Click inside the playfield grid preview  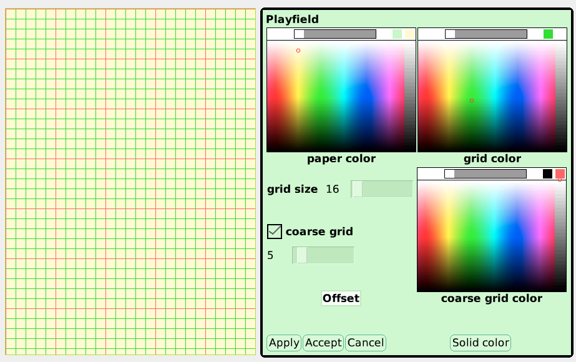click(128, 181)
